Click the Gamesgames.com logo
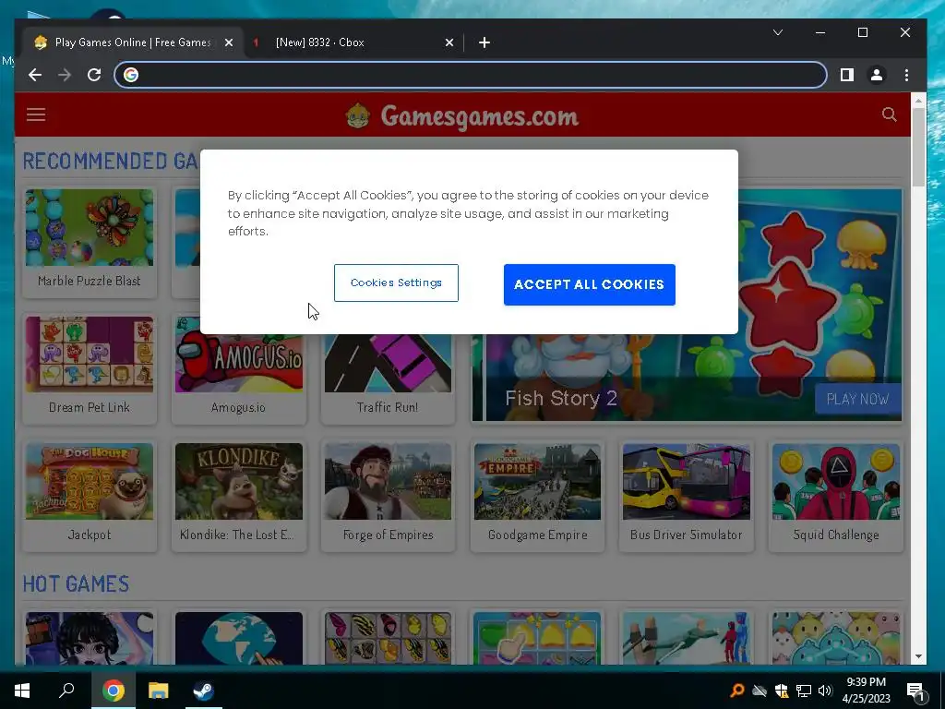Viewport: 945px width, 709px height. point(462,115)
